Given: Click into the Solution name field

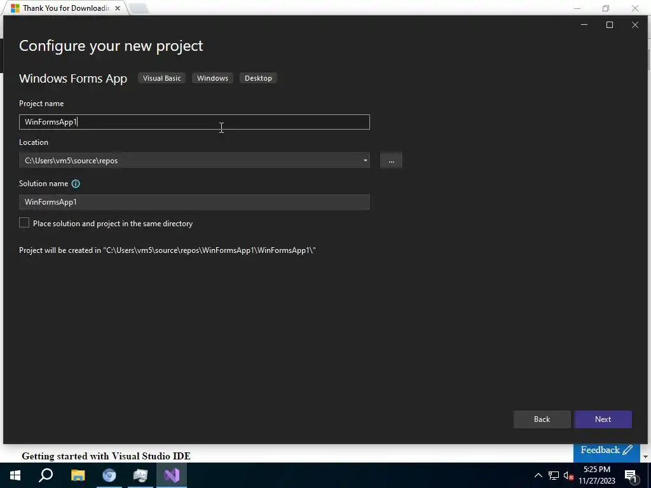Looking at the screenshot, I should 195,202.
